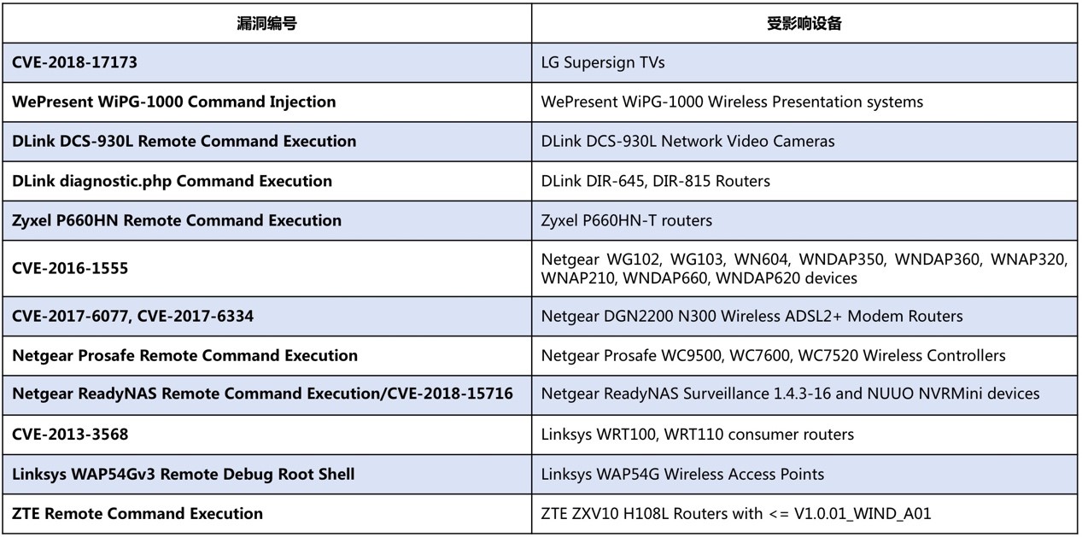Click WePresent Wireless Presentation systems cell
The image size is (1082, 537).
(804, 102)
